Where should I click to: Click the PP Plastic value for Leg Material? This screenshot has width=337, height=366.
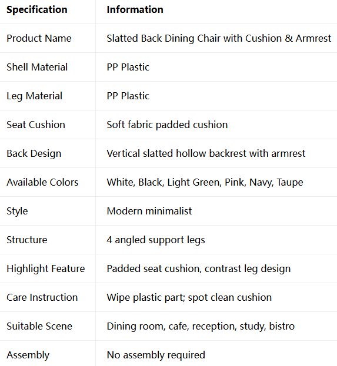128,96
